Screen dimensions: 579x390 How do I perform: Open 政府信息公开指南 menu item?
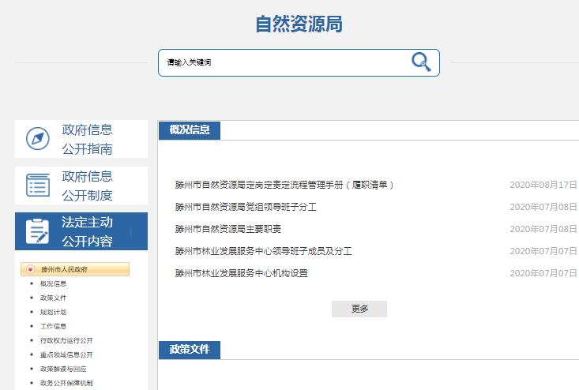87,139
